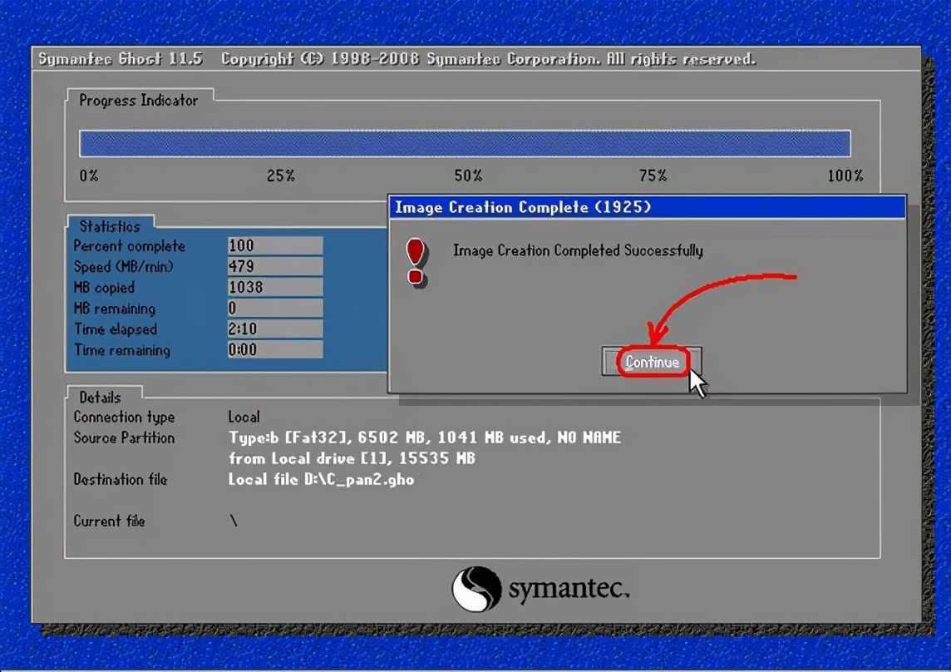Screen dimensions: 951x672
Task: Click the 25% progress scale marker
Action: (x=281, y=175)
